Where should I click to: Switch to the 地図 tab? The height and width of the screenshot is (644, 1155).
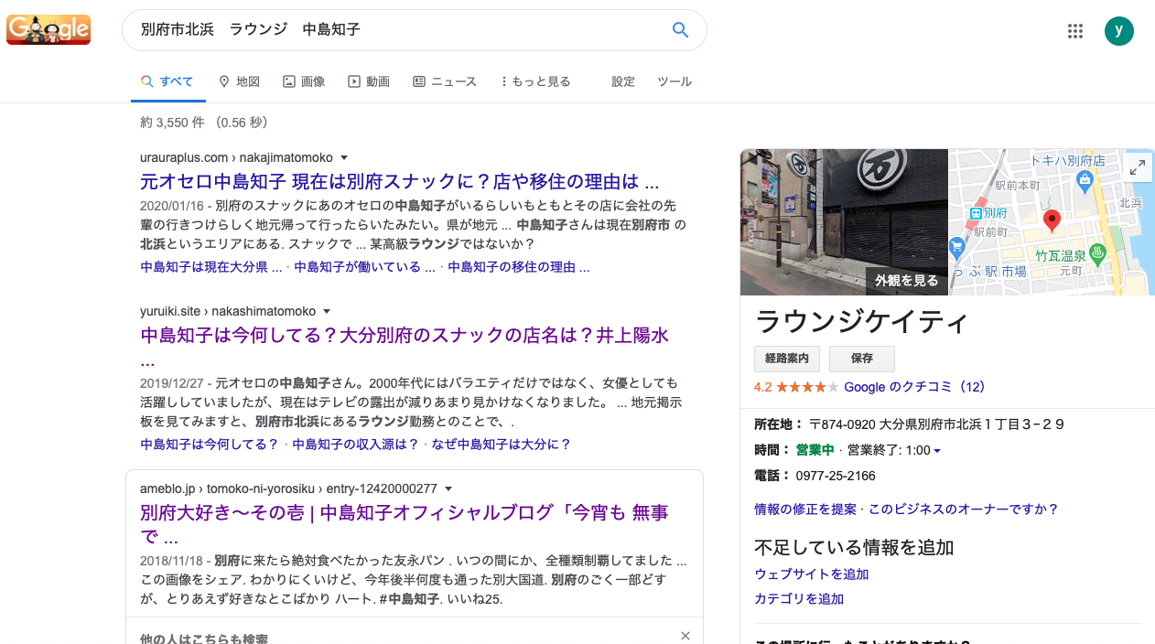[240, 81]
